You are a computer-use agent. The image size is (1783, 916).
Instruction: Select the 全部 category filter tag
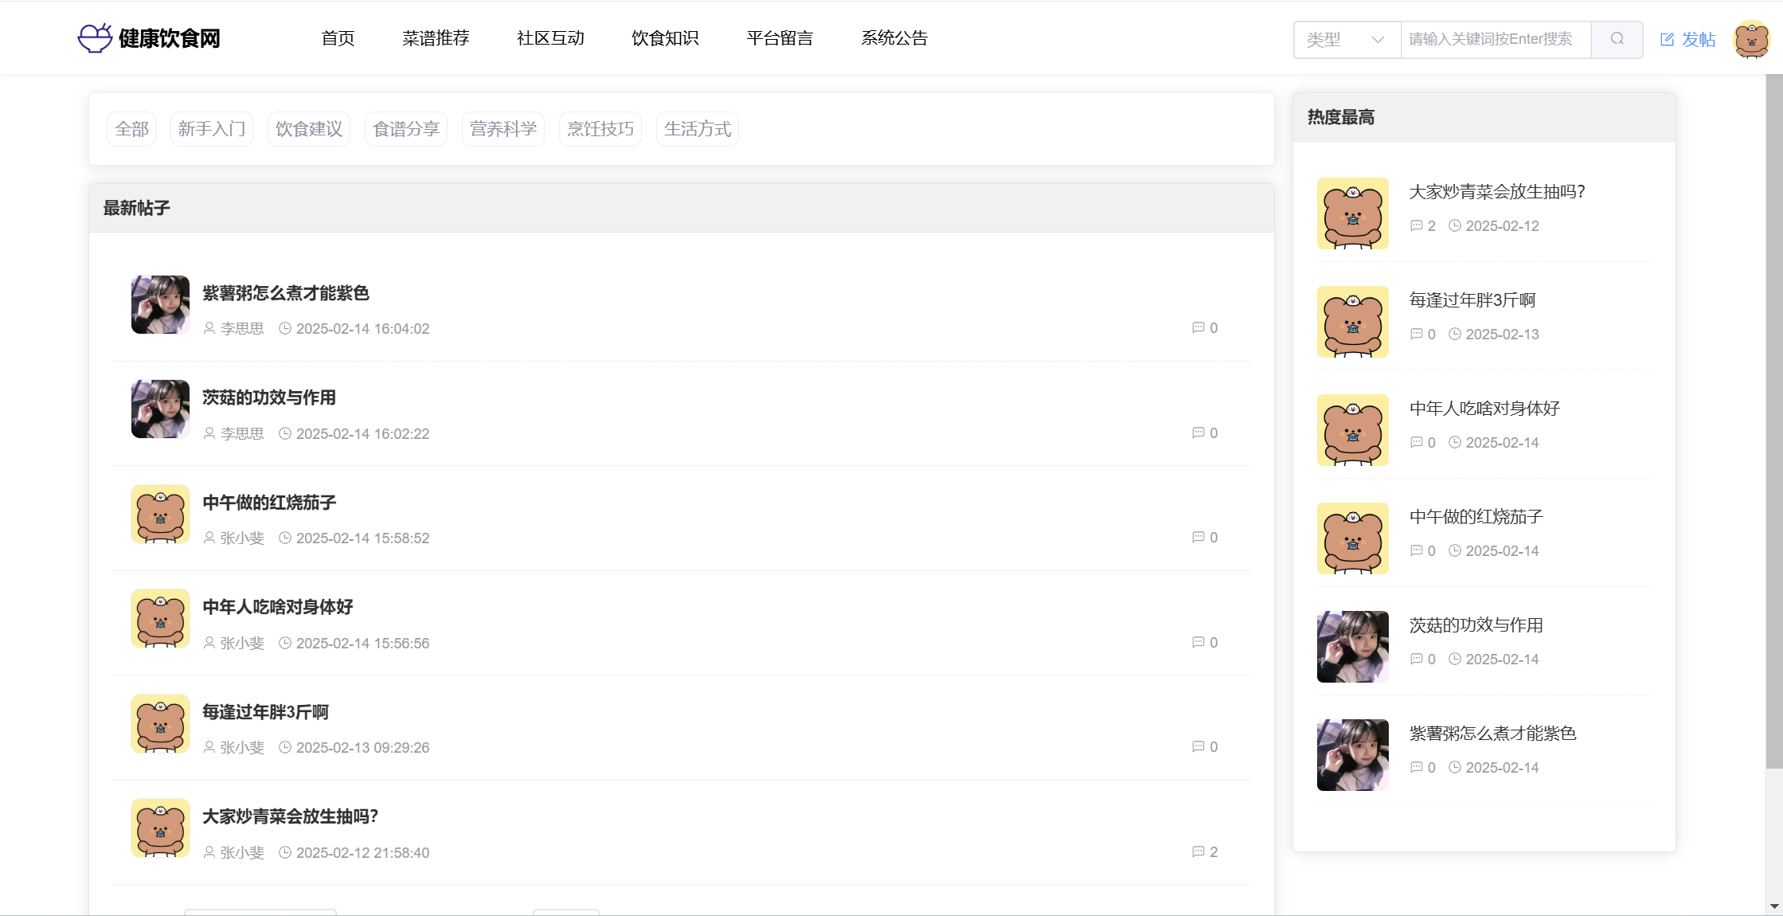coord(131,129)
